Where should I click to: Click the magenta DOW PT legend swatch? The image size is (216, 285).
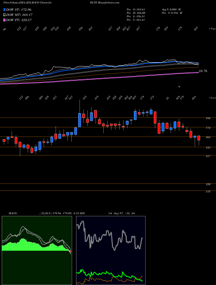4,20
